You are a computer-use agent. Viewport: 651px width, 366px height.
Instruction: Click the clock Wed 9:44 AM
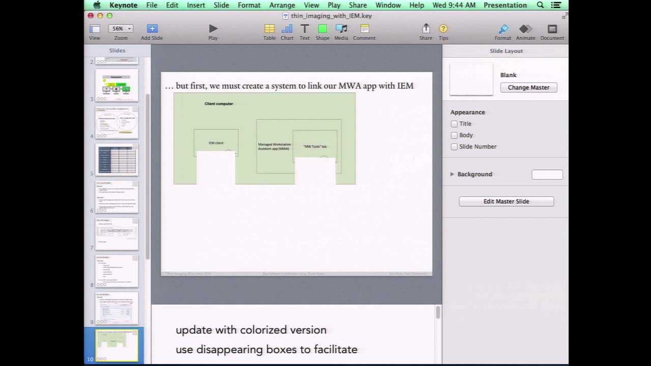point(454,5)
